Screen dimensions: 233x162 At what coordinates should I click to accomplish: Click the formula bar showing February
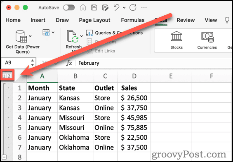click(x=154, y=63)
